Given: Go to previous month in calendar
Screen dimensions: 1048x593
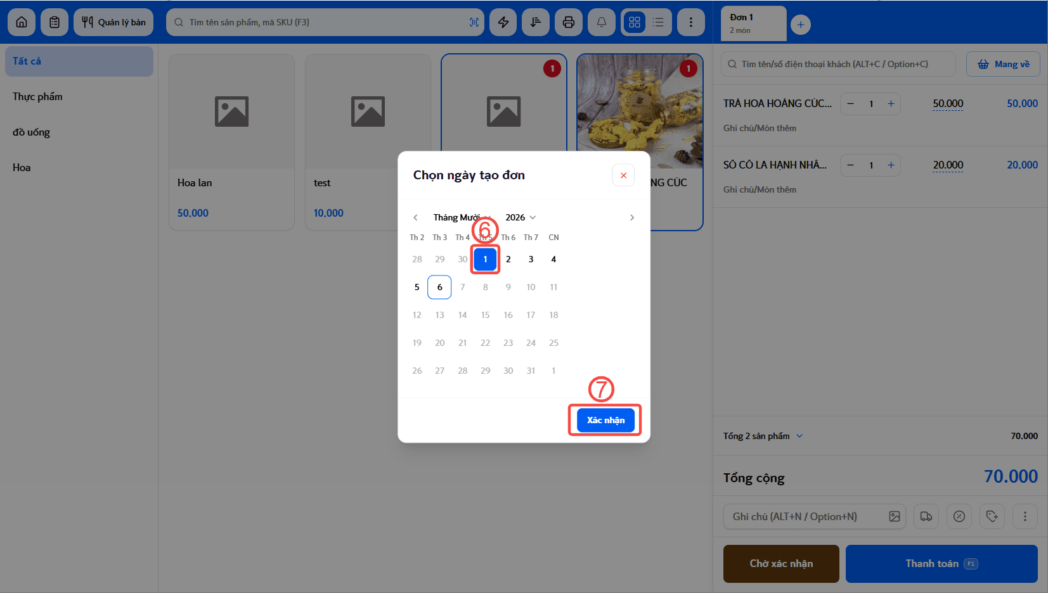Looking at the screenshot, I should tap(416, 217).
